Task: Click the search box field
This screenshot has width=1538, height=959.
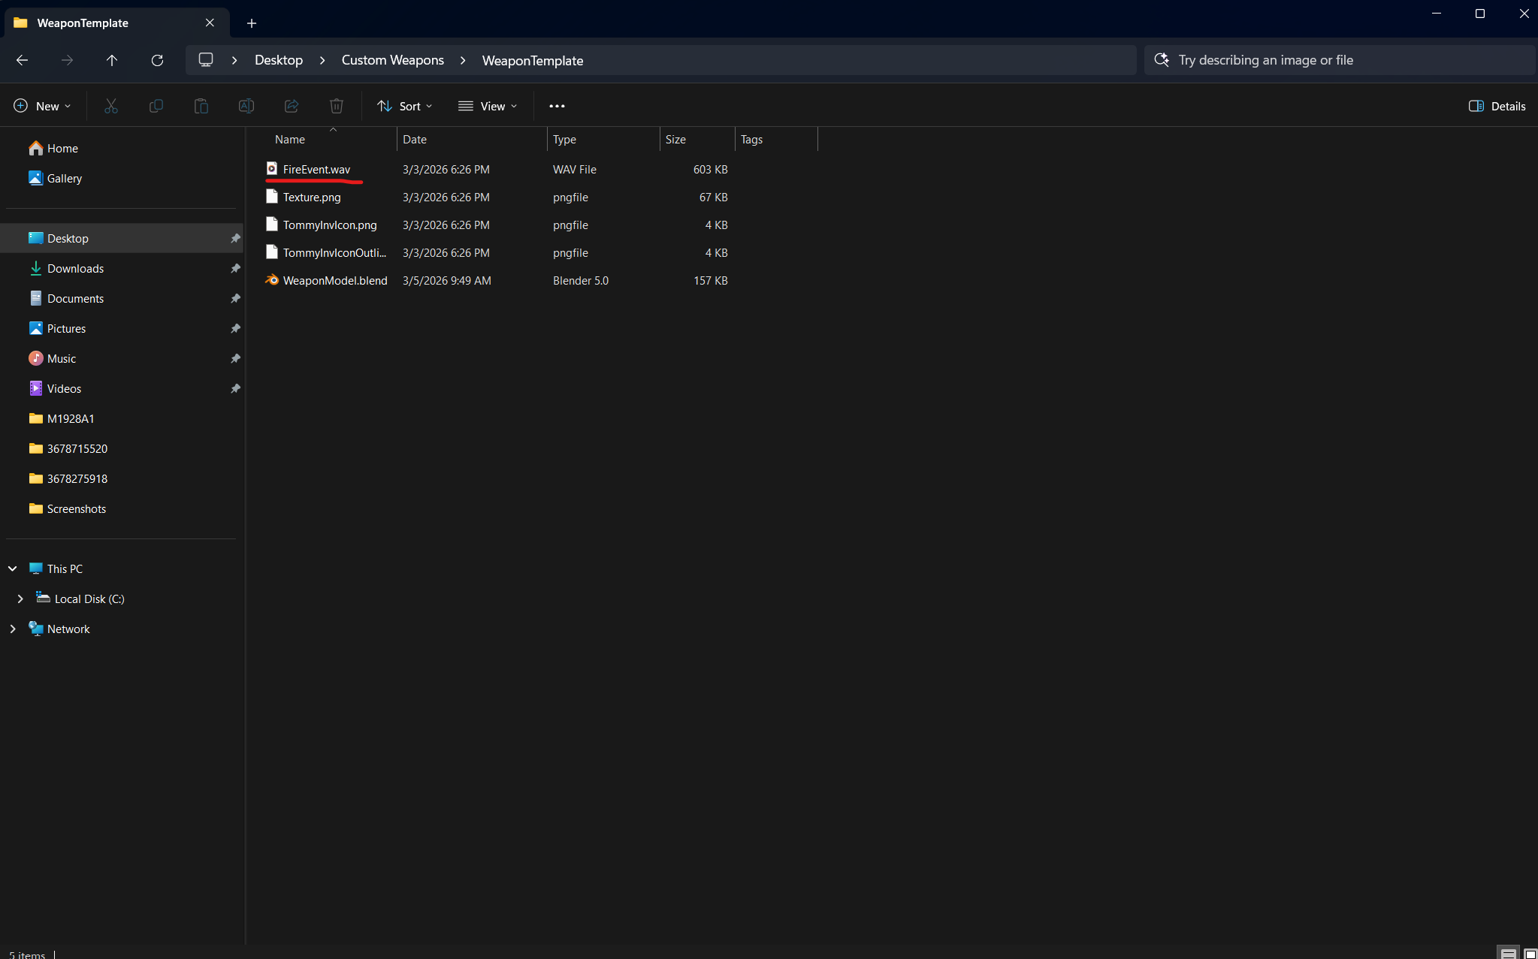Action: coord(1337,60)
